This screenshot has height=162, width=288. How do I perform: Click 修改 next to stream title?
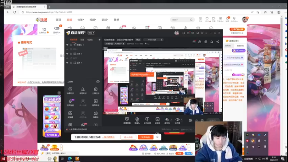click(138, 40)
